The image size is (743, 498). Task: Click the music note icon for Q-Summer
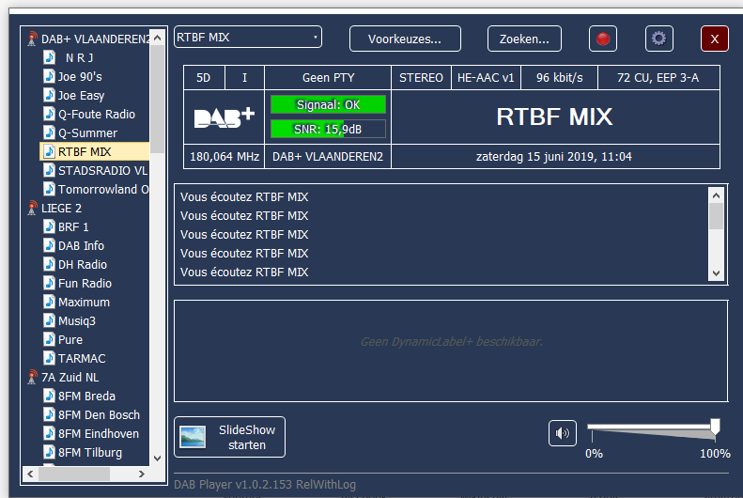point(49,132)
